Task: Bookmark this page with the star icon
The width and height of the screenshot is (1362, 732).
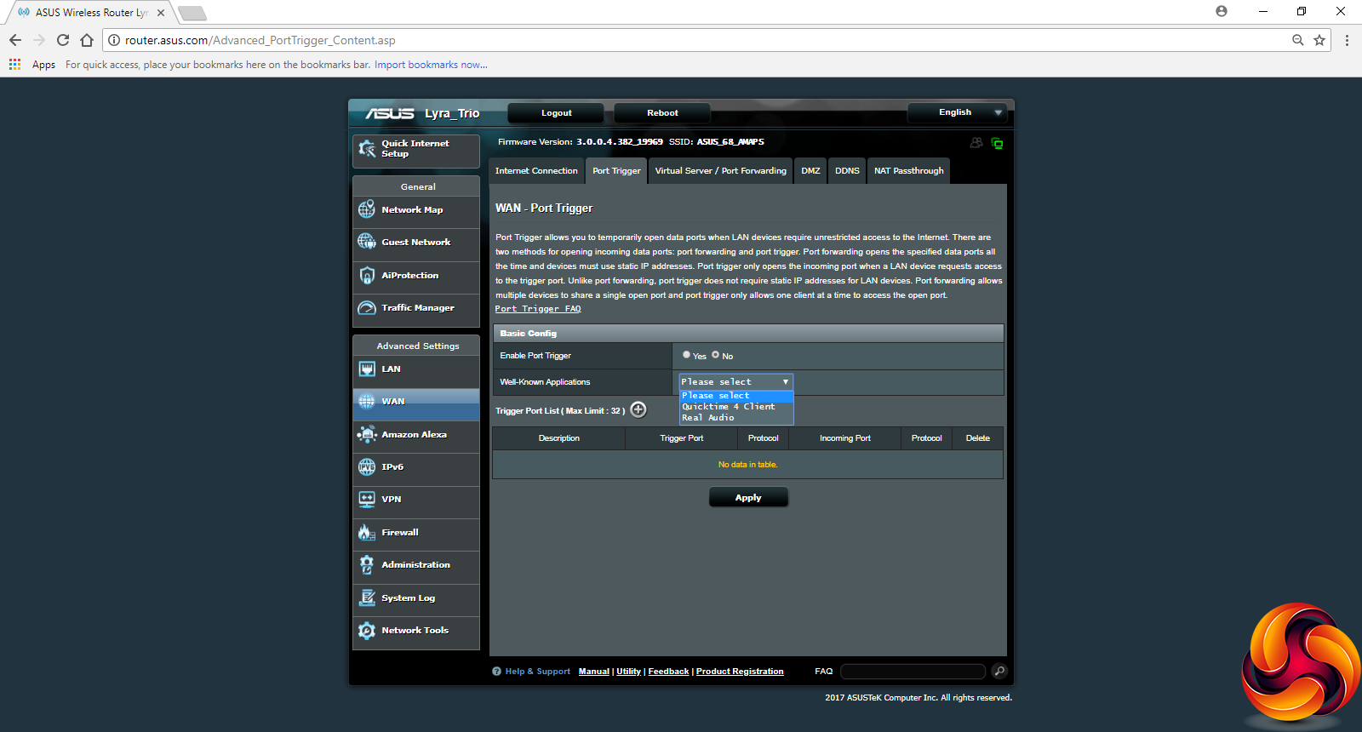Action: tap(1319, 40)
